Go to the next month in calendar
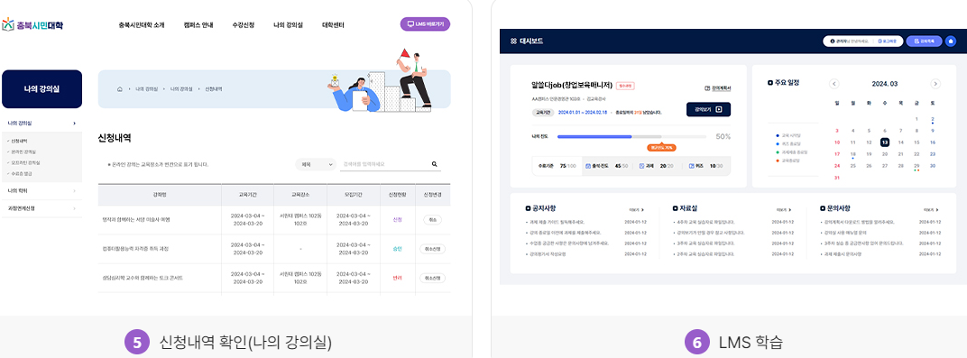Image resolution: width=967 pixels, height=358 pixels. tap(935, 84)
